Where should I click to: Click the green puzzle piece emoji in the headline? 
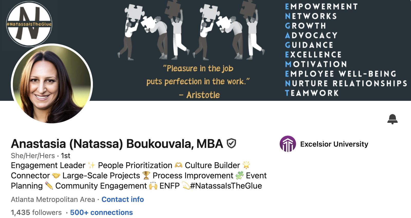(x=239, y=176)
